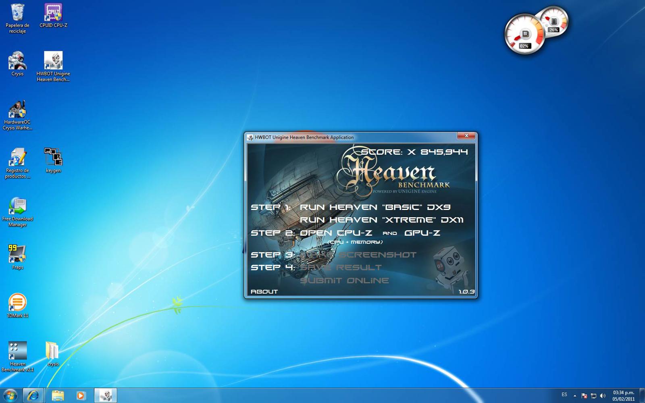Open the Papelera de reciclaje icon
Screen dimensions: 645x403
(17, 19)
